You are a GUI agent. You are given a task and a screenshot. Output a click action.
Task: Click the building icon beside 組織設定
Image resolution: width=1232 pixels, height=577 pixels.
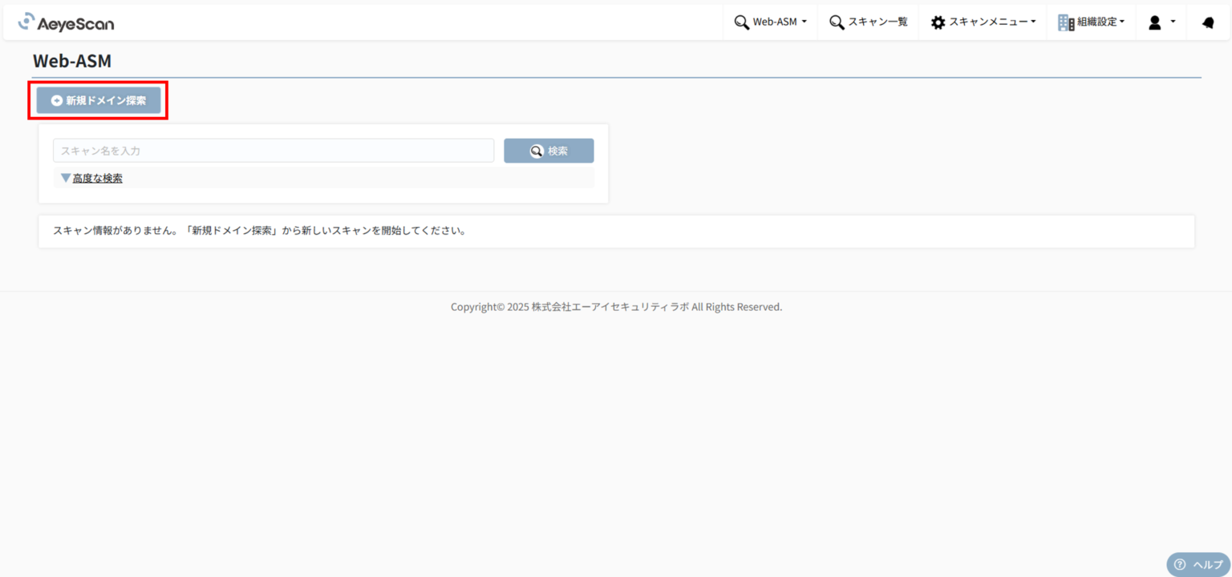[x=1065, y=22]
